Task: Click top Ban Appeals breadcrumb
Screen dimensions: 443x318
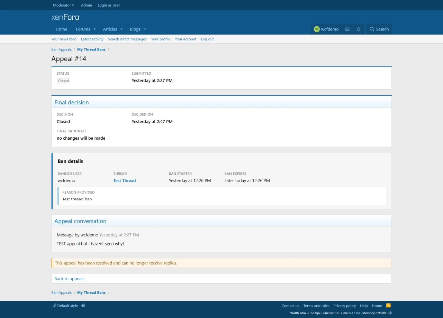Action: click(x=62, y=49)
